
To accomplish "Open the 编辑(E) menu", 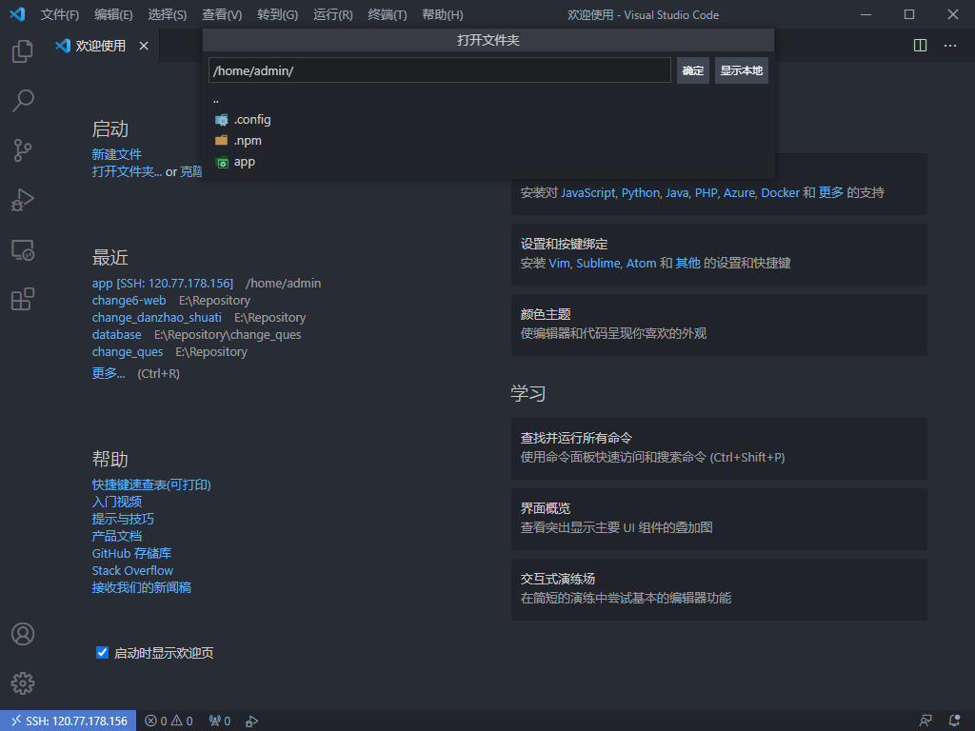I will coord(113,15).
